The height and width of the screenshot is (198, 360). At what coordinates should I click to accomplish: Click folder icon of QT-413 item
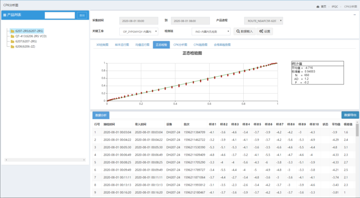[12, 37]
